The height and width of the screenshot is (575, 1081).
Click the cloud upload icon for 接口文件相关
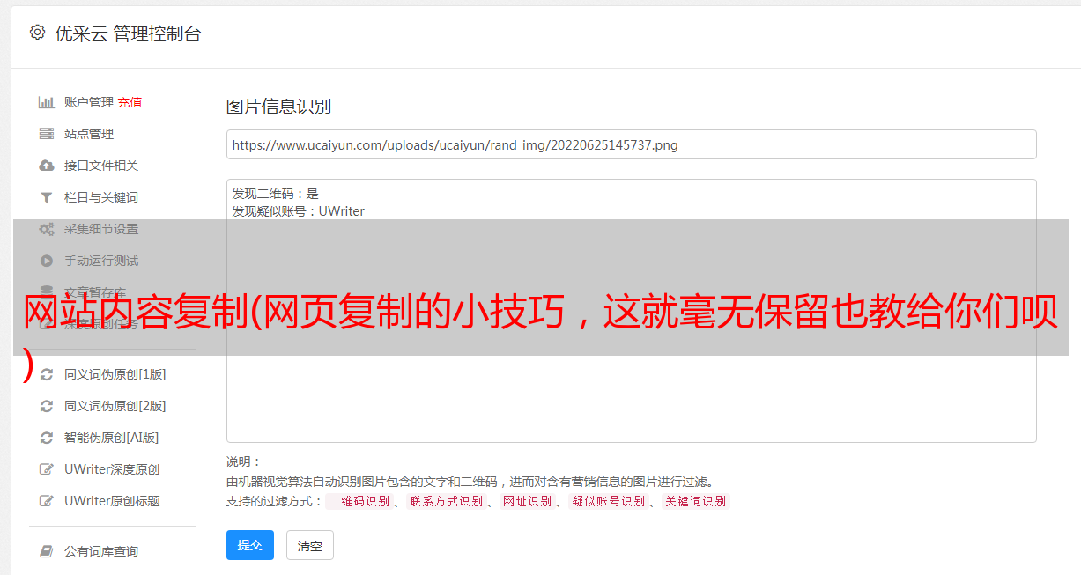click(x=47, y=166)
